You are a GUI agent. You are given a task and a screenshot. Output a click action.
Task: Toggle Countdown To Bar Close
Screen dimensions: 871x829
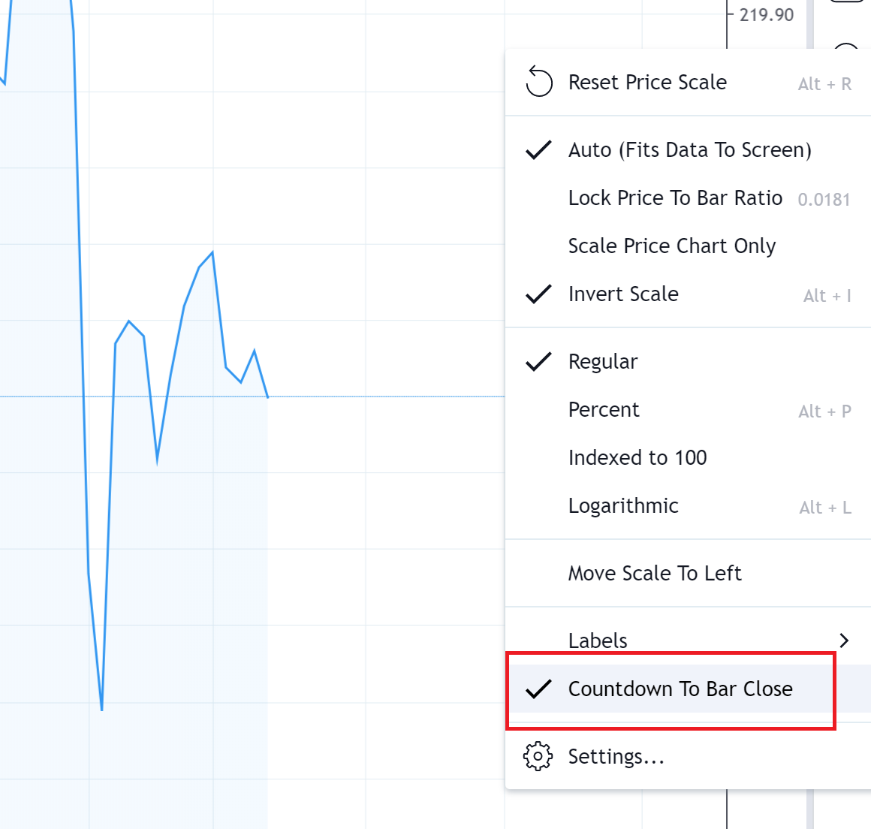[x=689, y=689]
